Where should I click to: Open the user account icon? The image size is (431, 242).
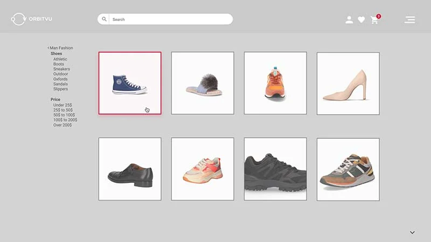pyautogui.click(x=349, y=20)
